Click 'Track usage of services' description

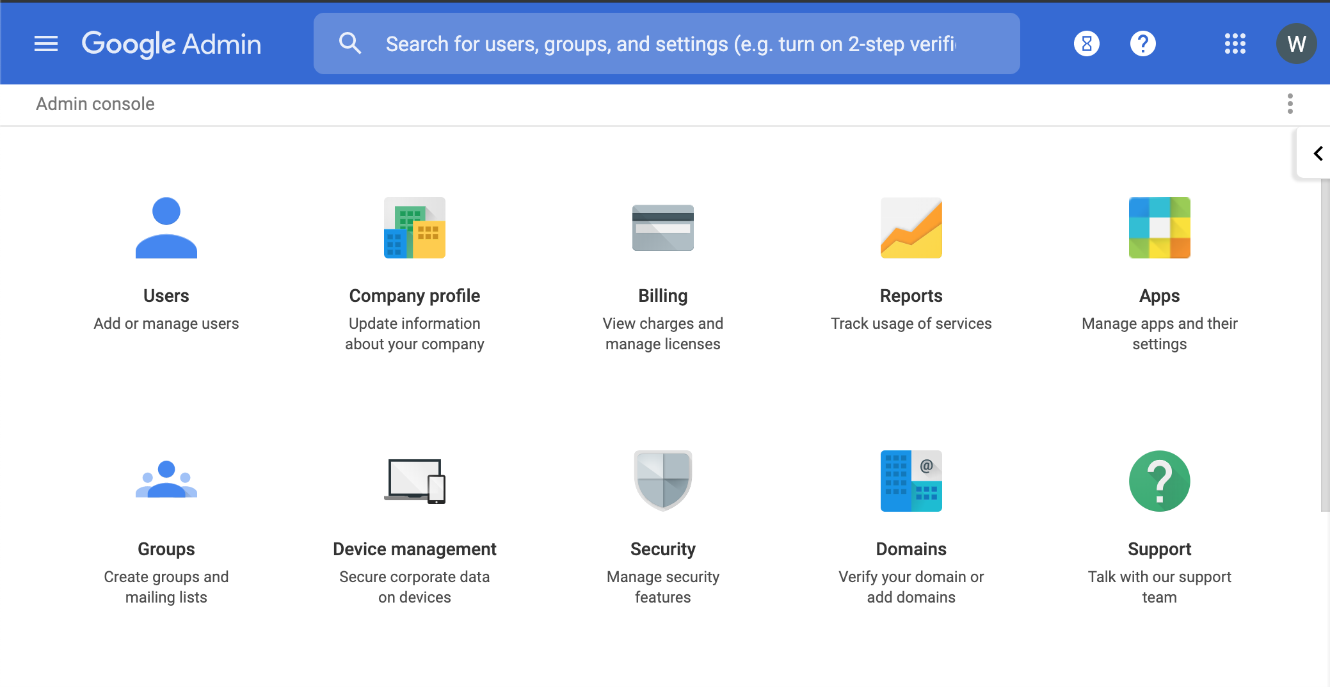pyautogui.click(x=911, y=324)
